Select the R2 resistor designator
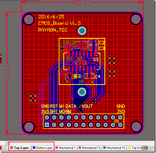 click(78, 76)
